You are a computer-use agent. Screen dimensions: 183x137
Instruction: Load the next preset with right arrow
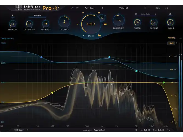coord(145,8)
